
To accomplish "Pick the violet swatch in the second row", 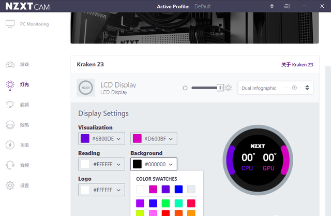I will [140, 204].
